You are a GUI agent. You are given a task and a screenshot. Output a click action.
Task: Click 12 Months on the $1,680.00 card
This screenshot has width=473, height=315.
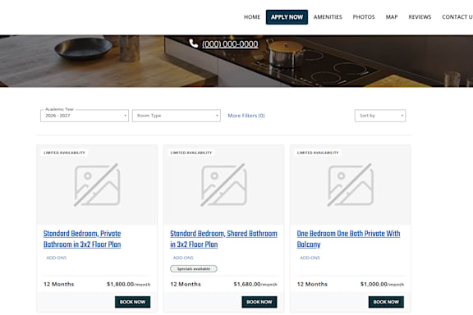[186, 284]
